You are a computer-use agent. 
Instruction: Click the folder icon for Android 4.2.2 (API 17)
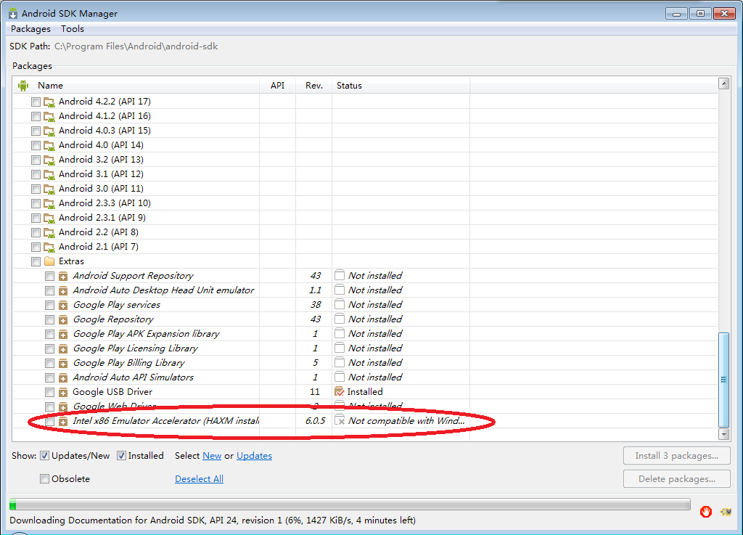tap(49, 102)
